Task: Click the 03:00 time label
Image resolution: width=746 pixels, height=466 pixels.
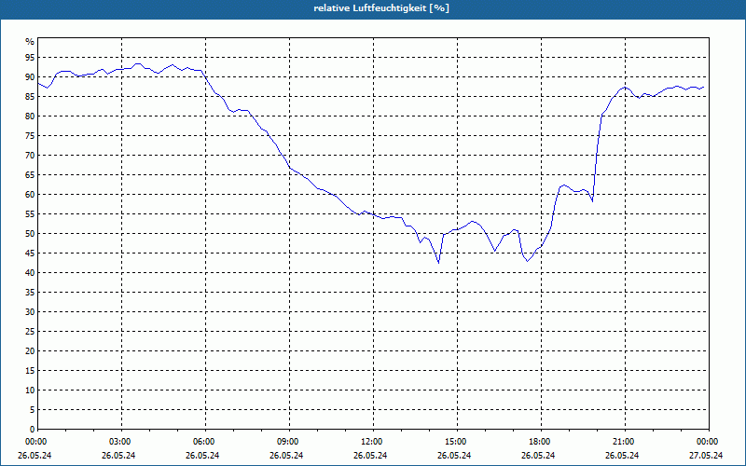Action: [x=121, y=442]
